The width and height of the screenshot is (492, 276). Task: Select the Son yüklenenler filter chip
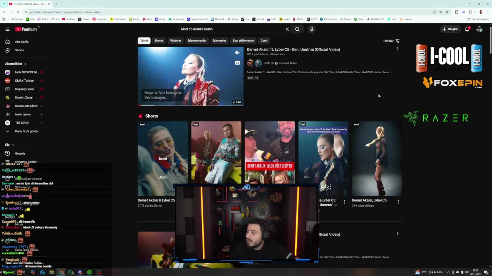243,41
